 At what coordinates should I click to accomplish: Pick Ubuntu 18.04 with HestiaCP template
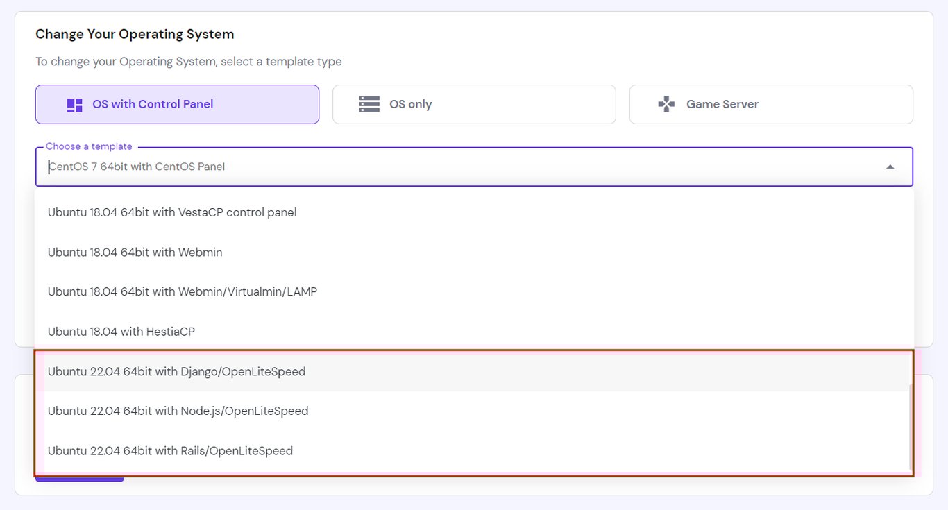click(121, 332)
